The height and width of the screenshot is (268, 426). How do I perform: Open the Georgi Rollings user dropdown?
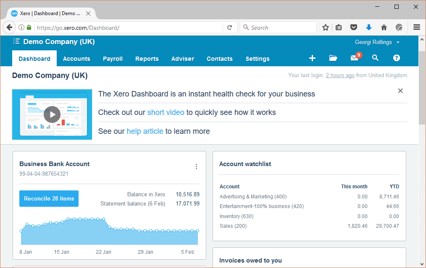pos(377,42)
